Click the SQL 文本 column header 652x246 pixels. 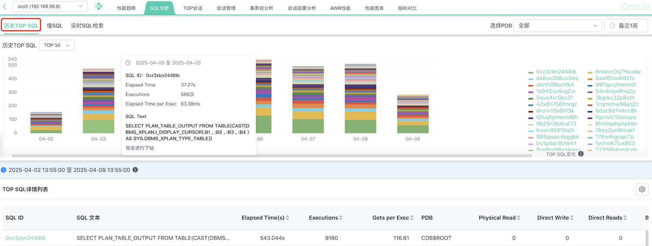88,218
